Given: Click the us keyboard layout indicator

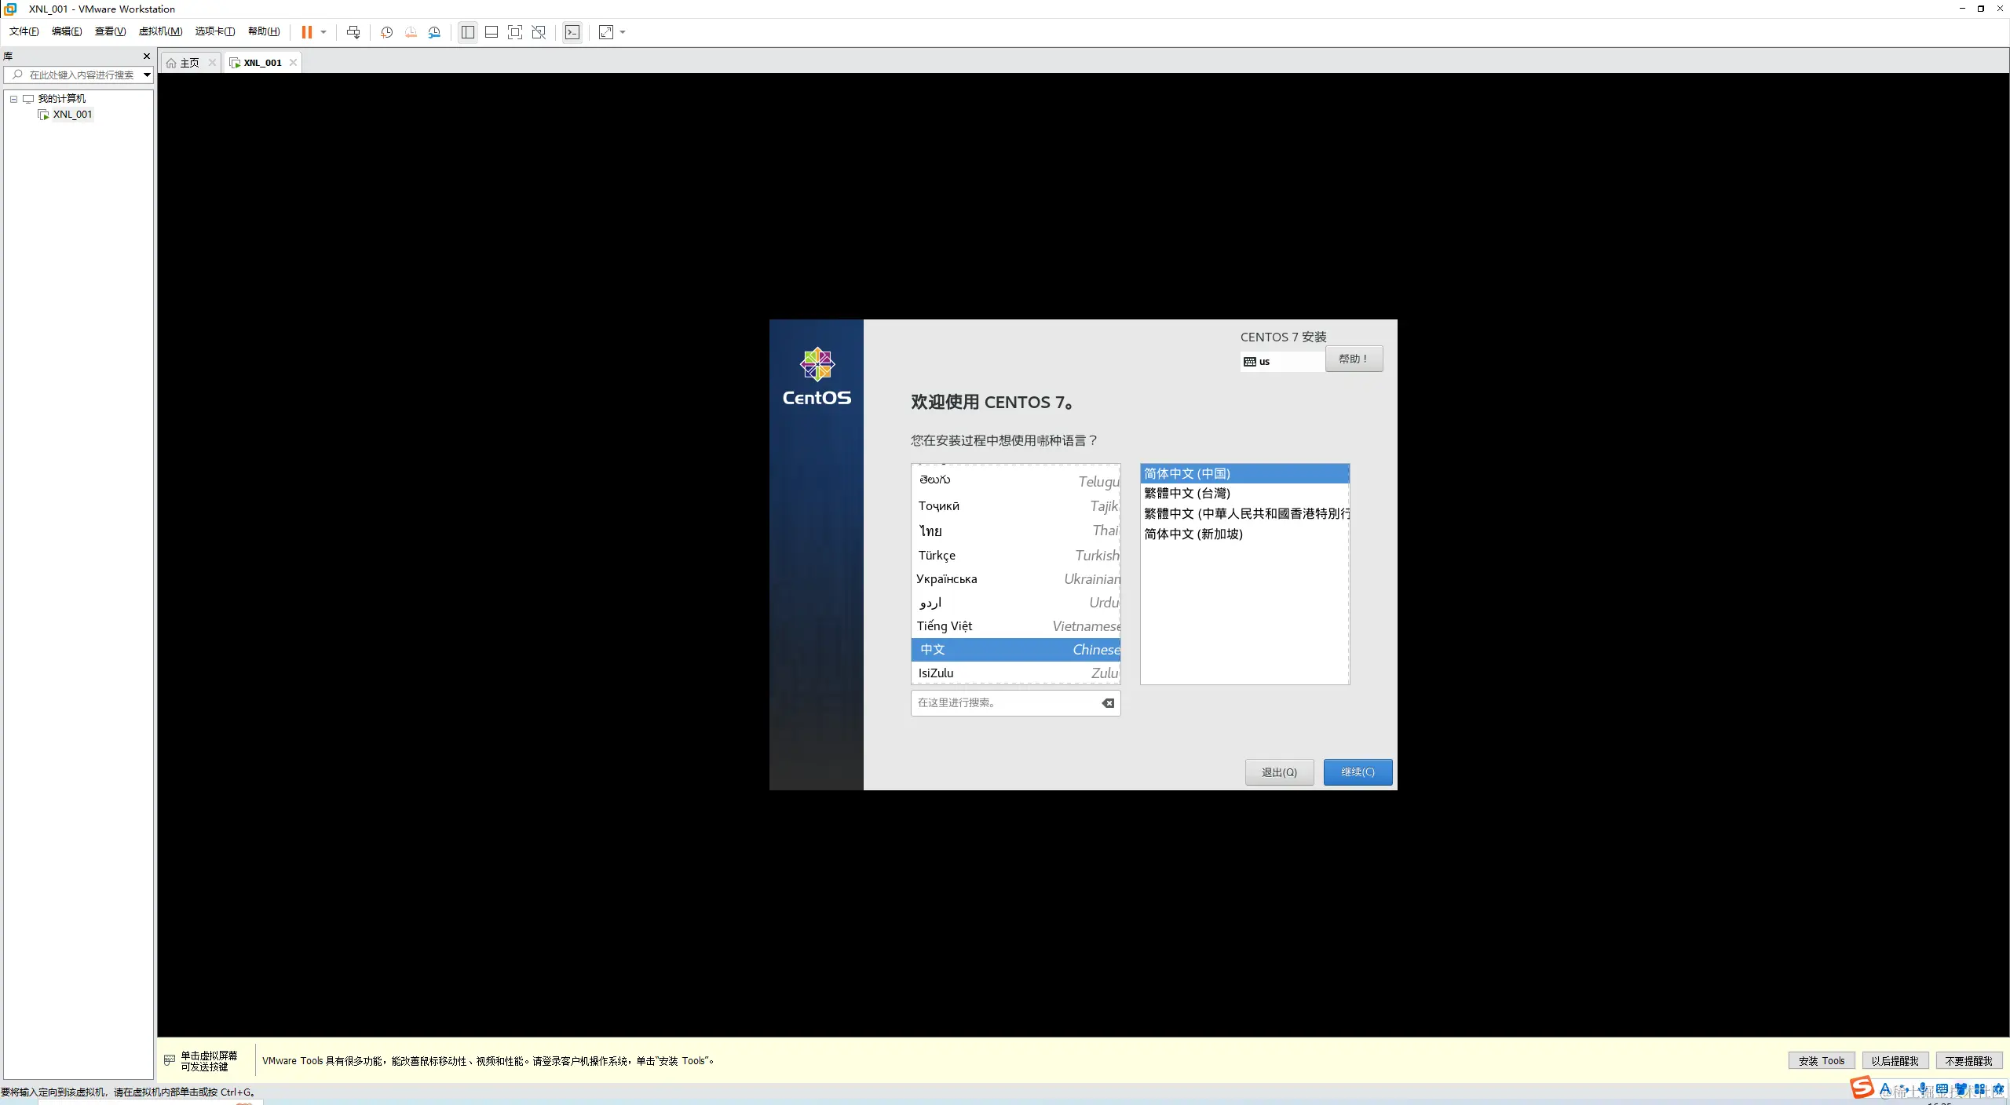Looking at the screenshot, I should tap(1264, 362).
